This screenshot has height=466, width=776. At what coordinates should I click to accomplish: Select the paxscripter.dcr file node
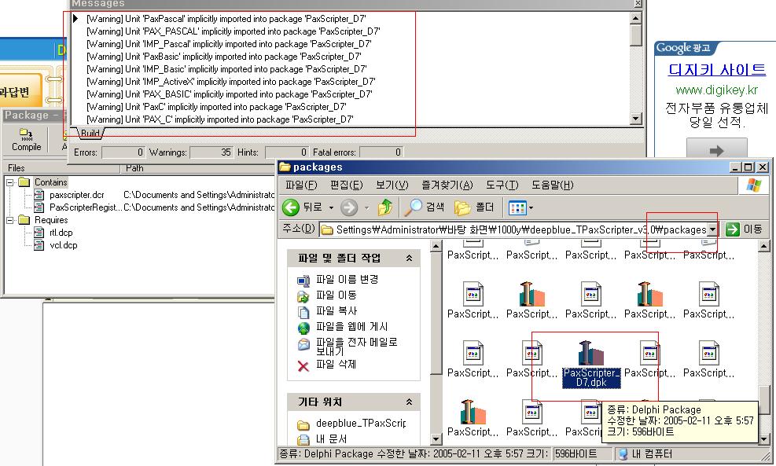click(x=75, y=195)
